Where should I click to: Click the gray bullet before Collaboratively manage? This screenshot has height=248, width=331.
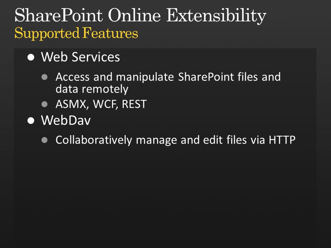pyautogui.click(x=44, y=140)
